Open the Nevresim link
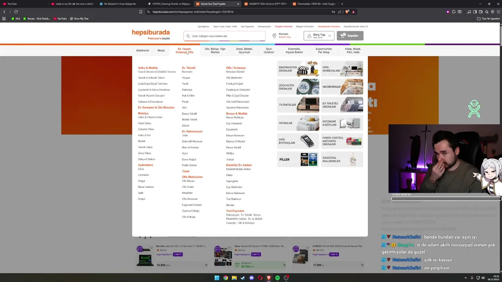Image resolution: width=502 pixels, height=282 pixels. pos(187,72)
